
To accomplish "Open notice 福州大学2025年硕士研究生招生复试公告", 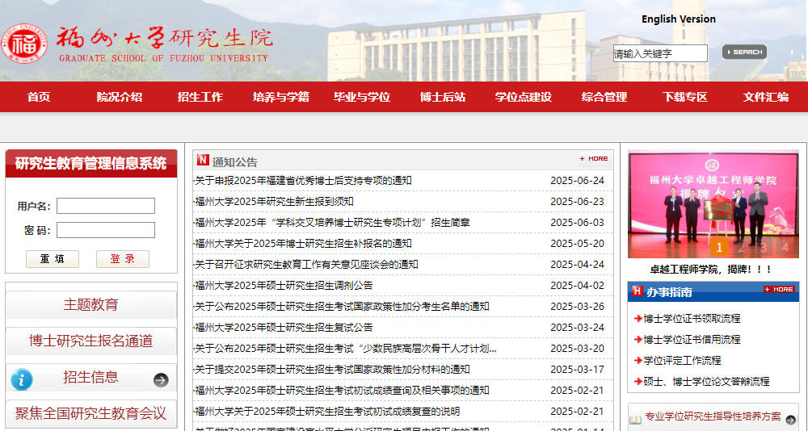I will 284,328.
